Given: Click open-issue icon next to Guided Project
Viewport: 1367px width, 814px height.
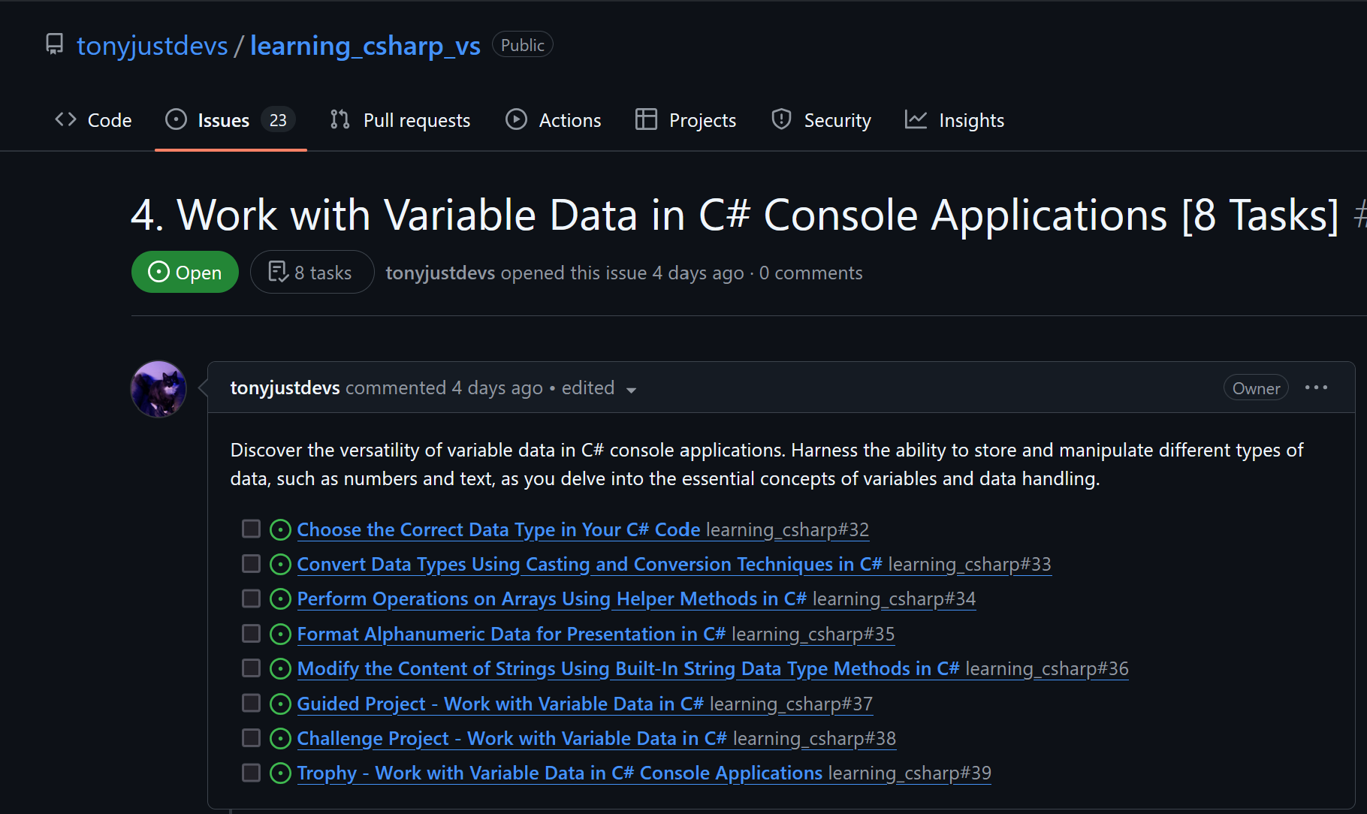Looking at the screenshot, I should 280,704.
